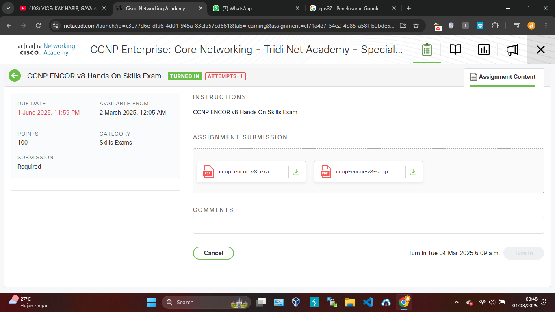The width and height of the screenshot is (555, 312).
Task: View site information icon in address bar
Action: [x=56, y=26]
